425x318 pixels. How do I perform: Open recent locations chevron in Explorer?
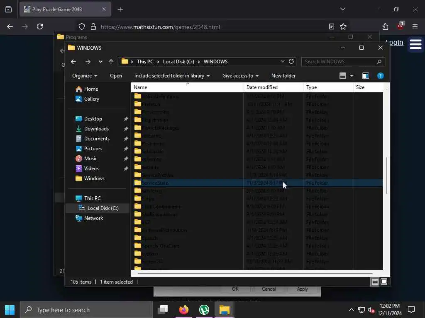point(100,62)
